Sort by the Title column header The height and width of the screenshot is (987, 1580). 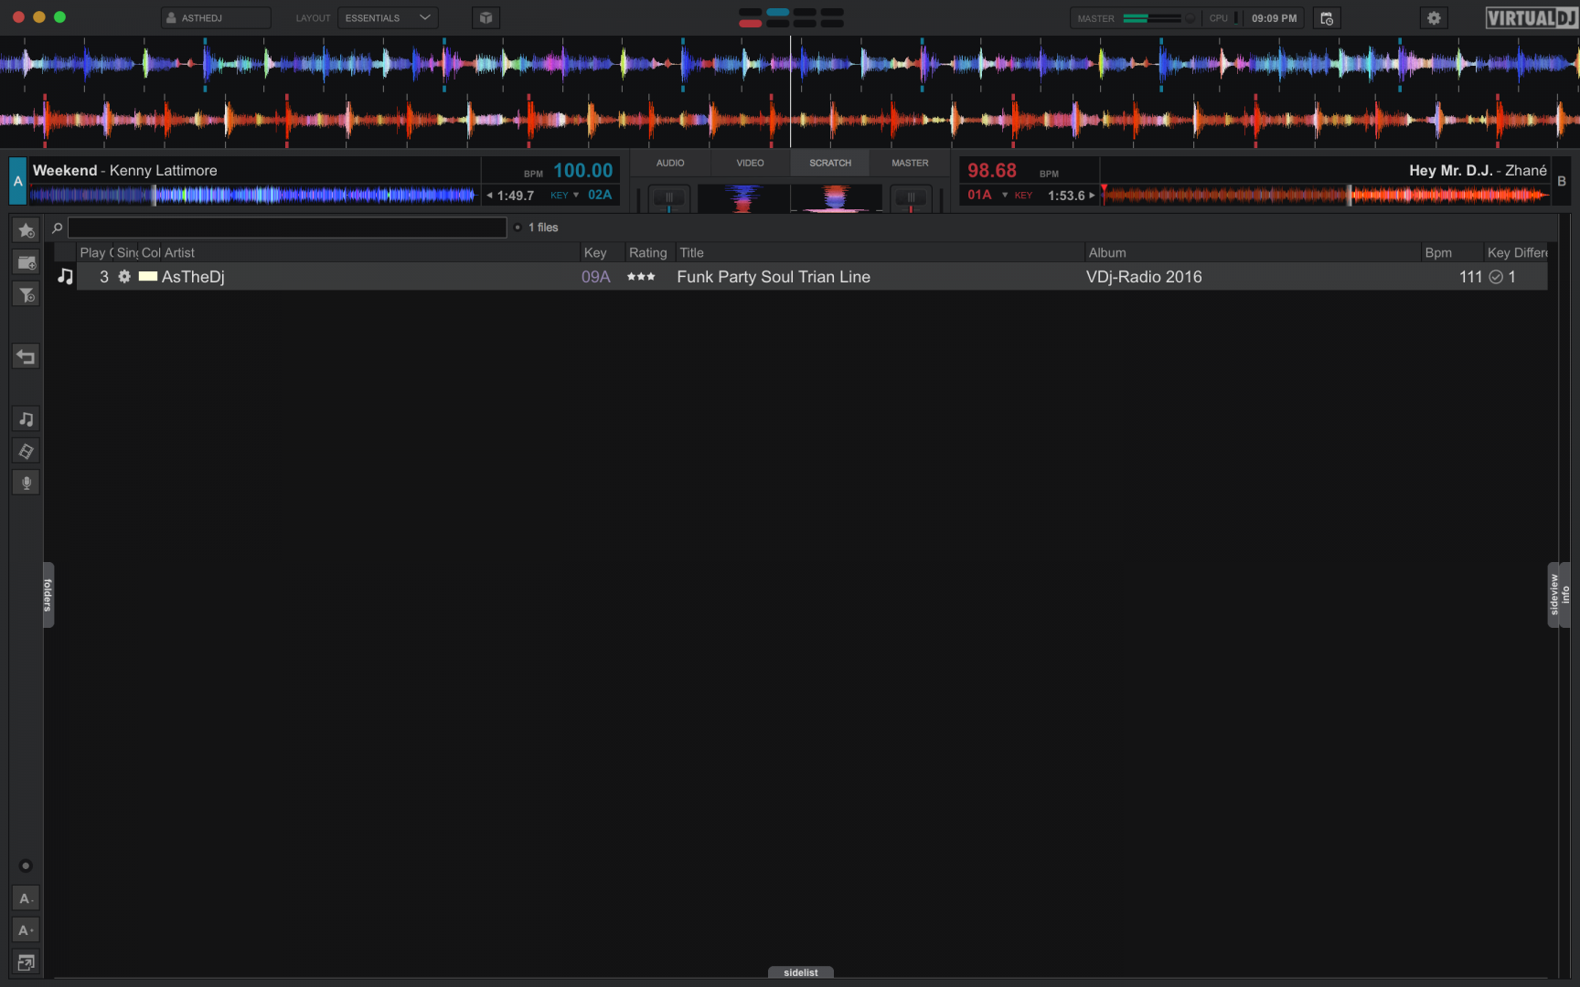tap(880, 252)
